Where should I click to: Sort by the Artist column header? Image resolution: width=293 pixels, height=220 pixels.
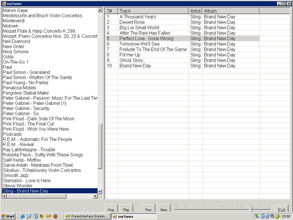[195, 11]
